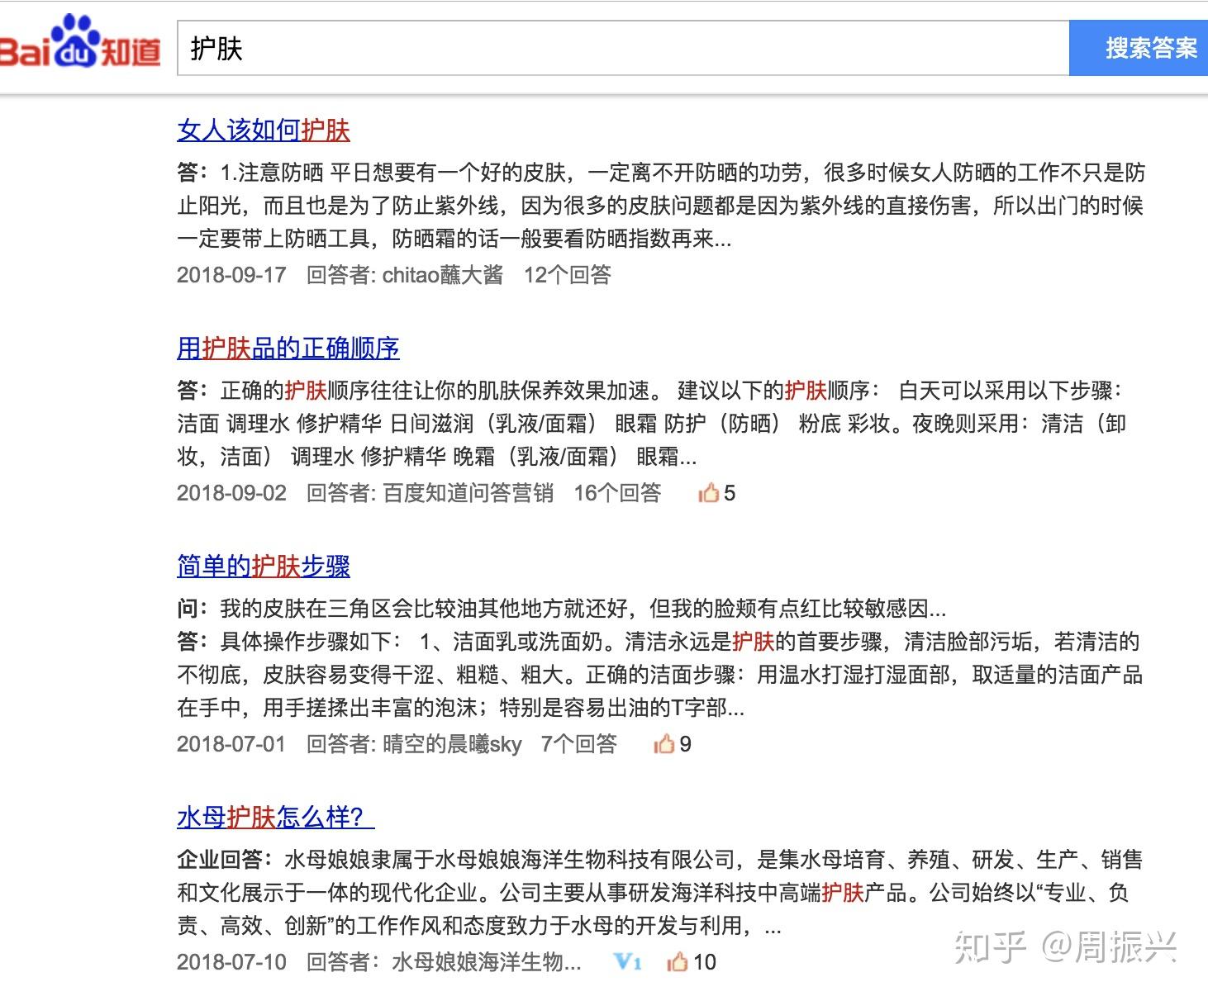Click the 搜索答案 search button

[1139, 49]
